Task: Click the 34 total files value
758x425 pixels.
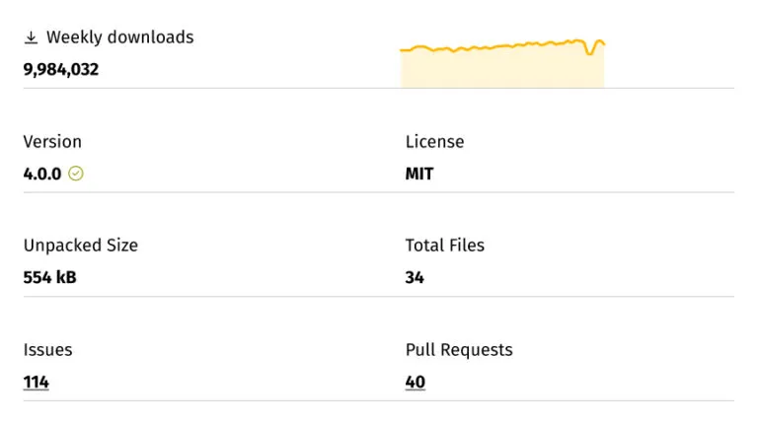Action: point(415,277)
